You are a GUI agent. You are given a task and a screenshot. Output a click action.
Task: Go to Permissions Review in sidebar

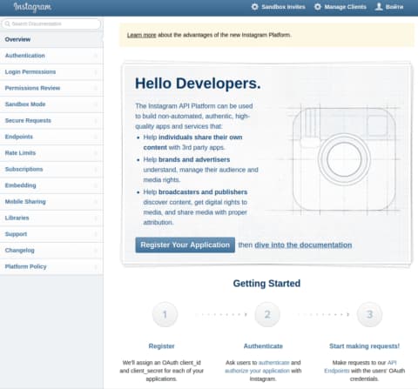click(51, 88)
